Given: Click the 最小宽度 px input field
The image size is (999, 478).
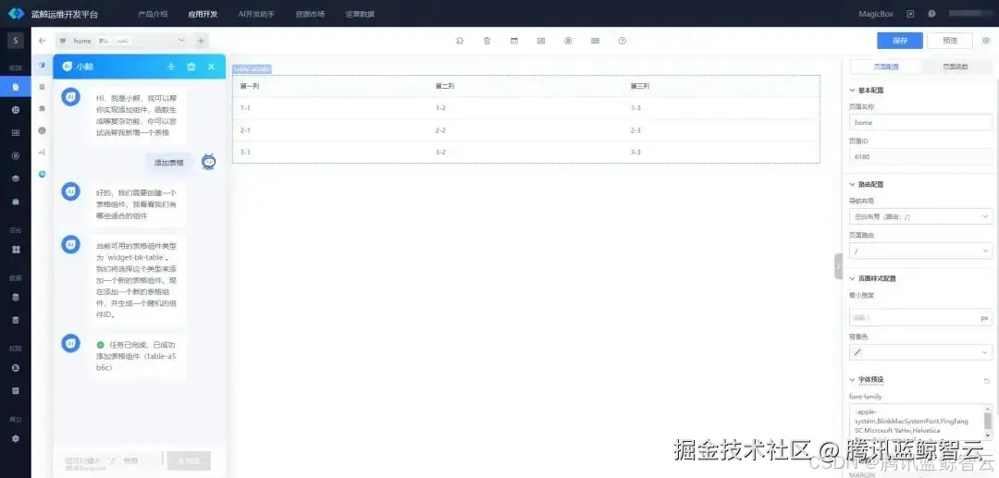Looking at the screenshot, I should pyautogui.click(x=920, y=317).
